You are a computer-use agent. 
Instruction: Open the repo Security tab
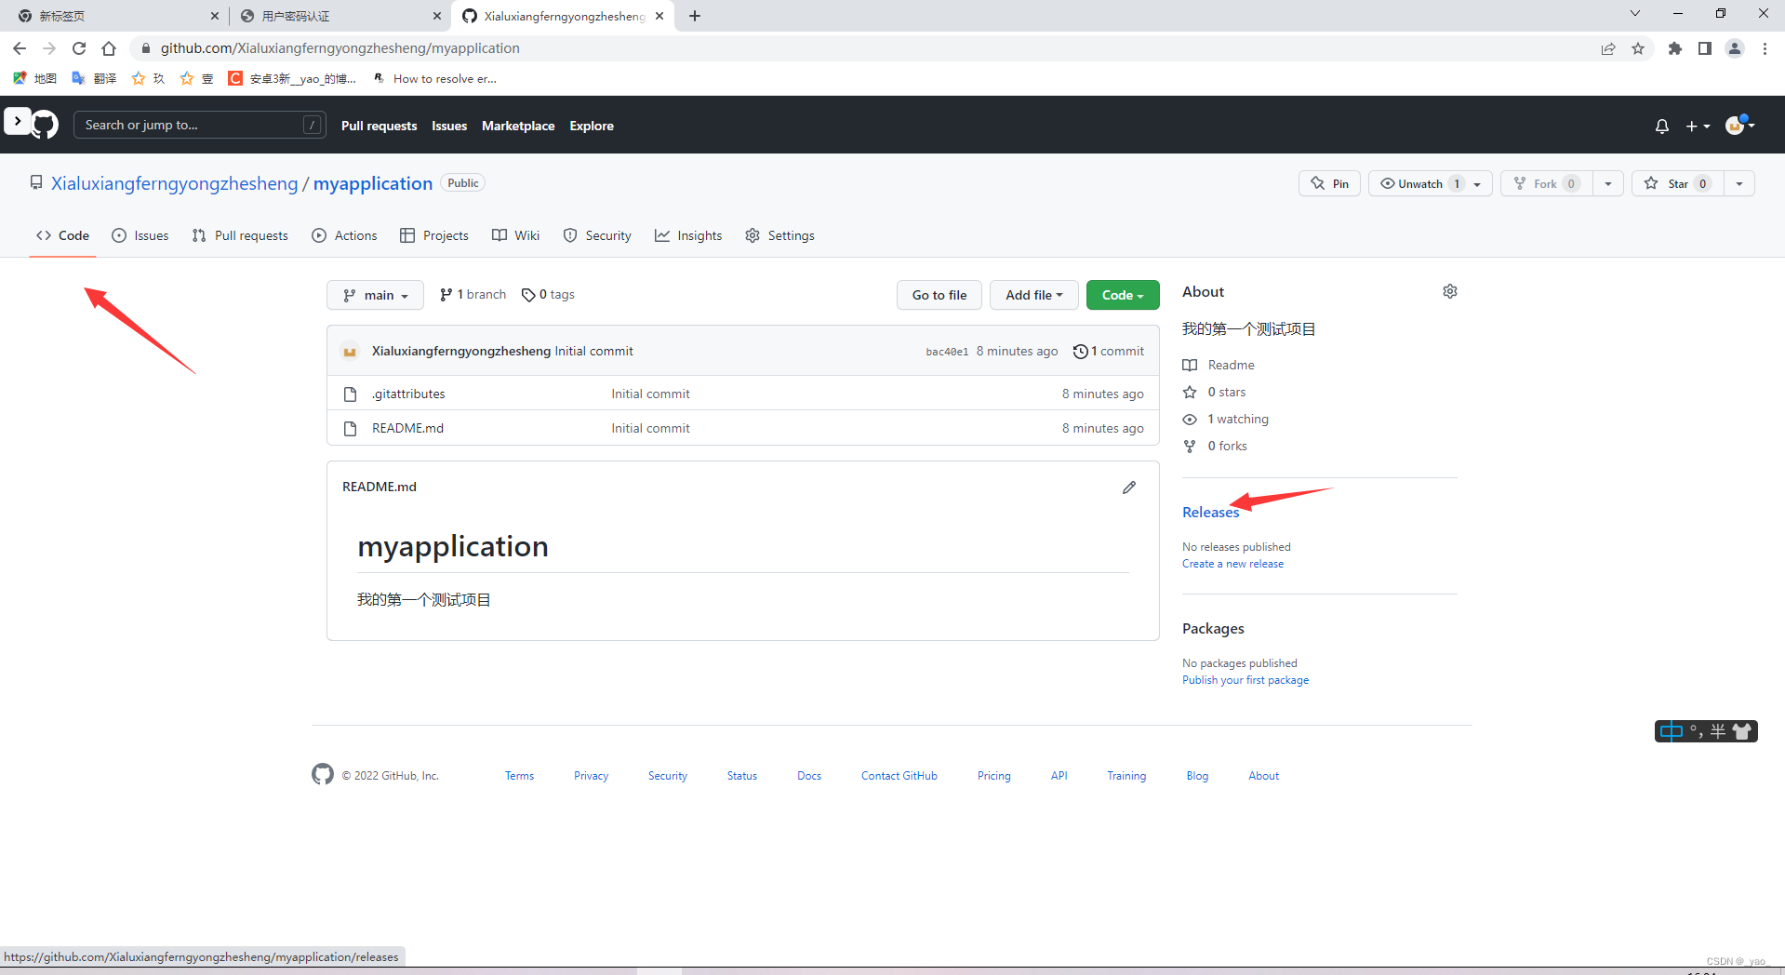coord(597,235)
